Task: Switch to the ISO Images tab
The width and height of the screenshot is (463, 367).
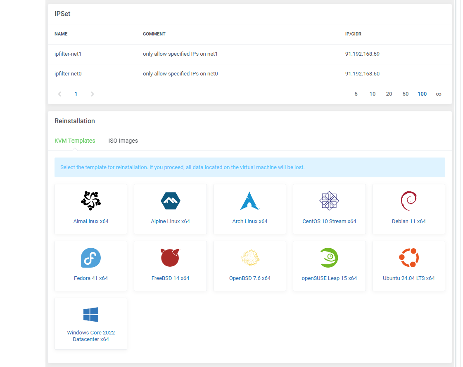Action: (x=123, y=141)
